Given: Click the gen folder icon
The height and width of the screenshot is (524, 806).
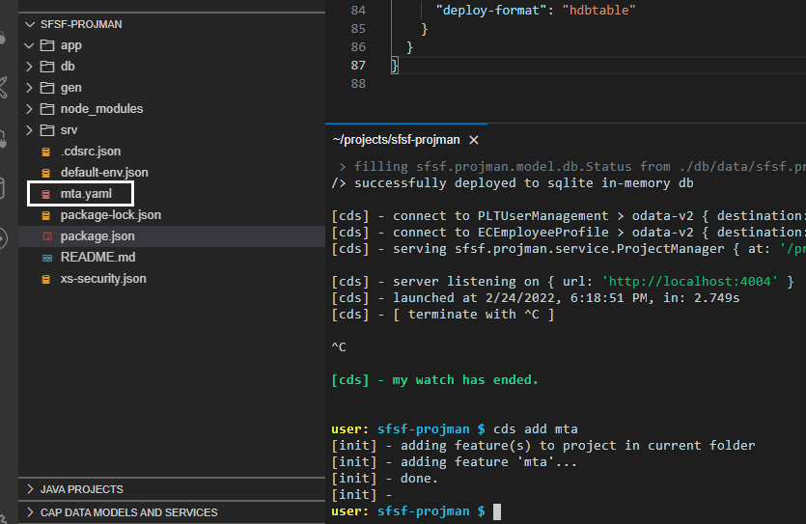Looking at the screenshot, I should pyautogui.click(x=47, y=88).
